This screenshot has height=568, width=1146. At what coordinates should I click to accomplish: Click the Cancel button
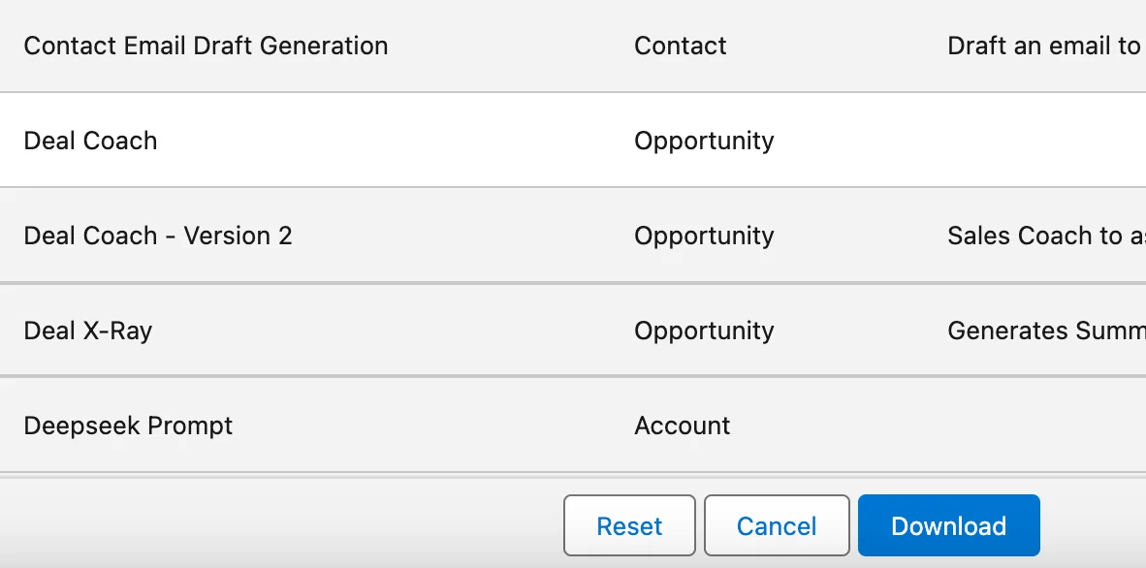click(776, 524)
